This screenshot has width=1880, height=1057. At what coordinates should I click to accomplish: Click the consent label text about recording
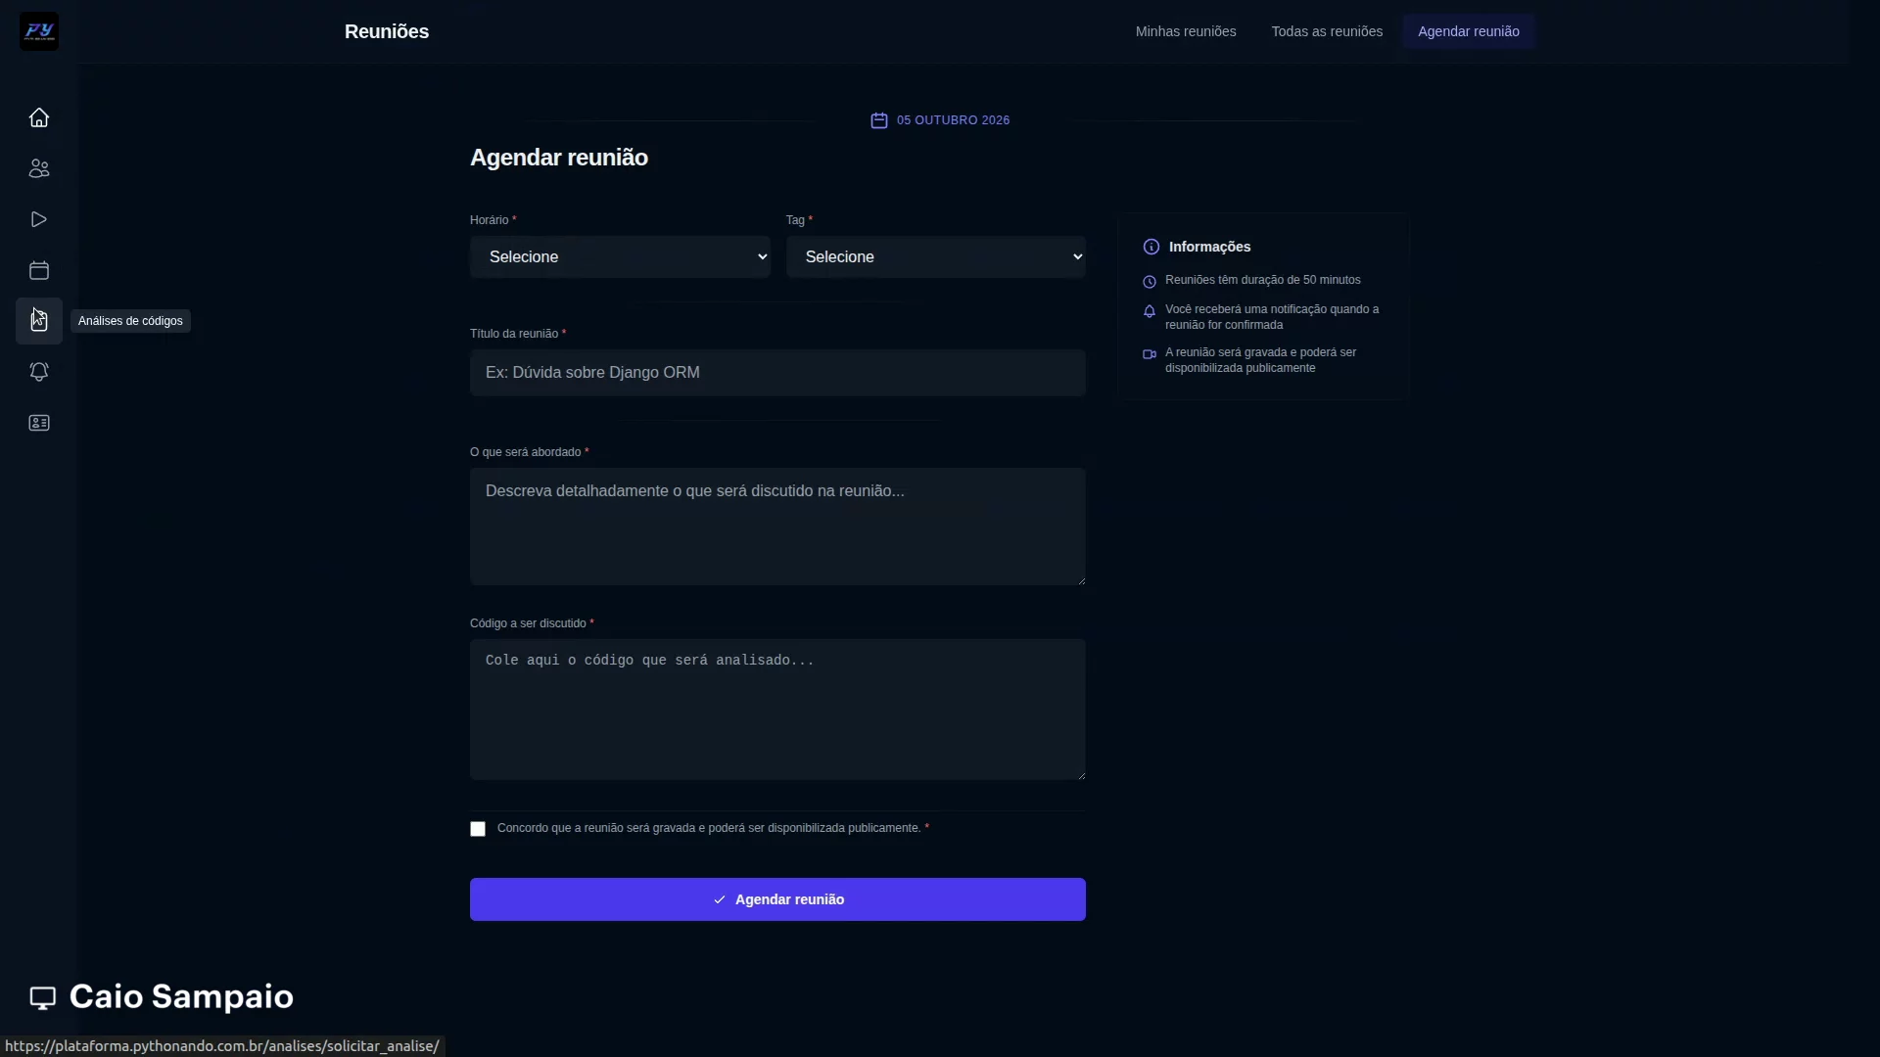coord(709,828)
